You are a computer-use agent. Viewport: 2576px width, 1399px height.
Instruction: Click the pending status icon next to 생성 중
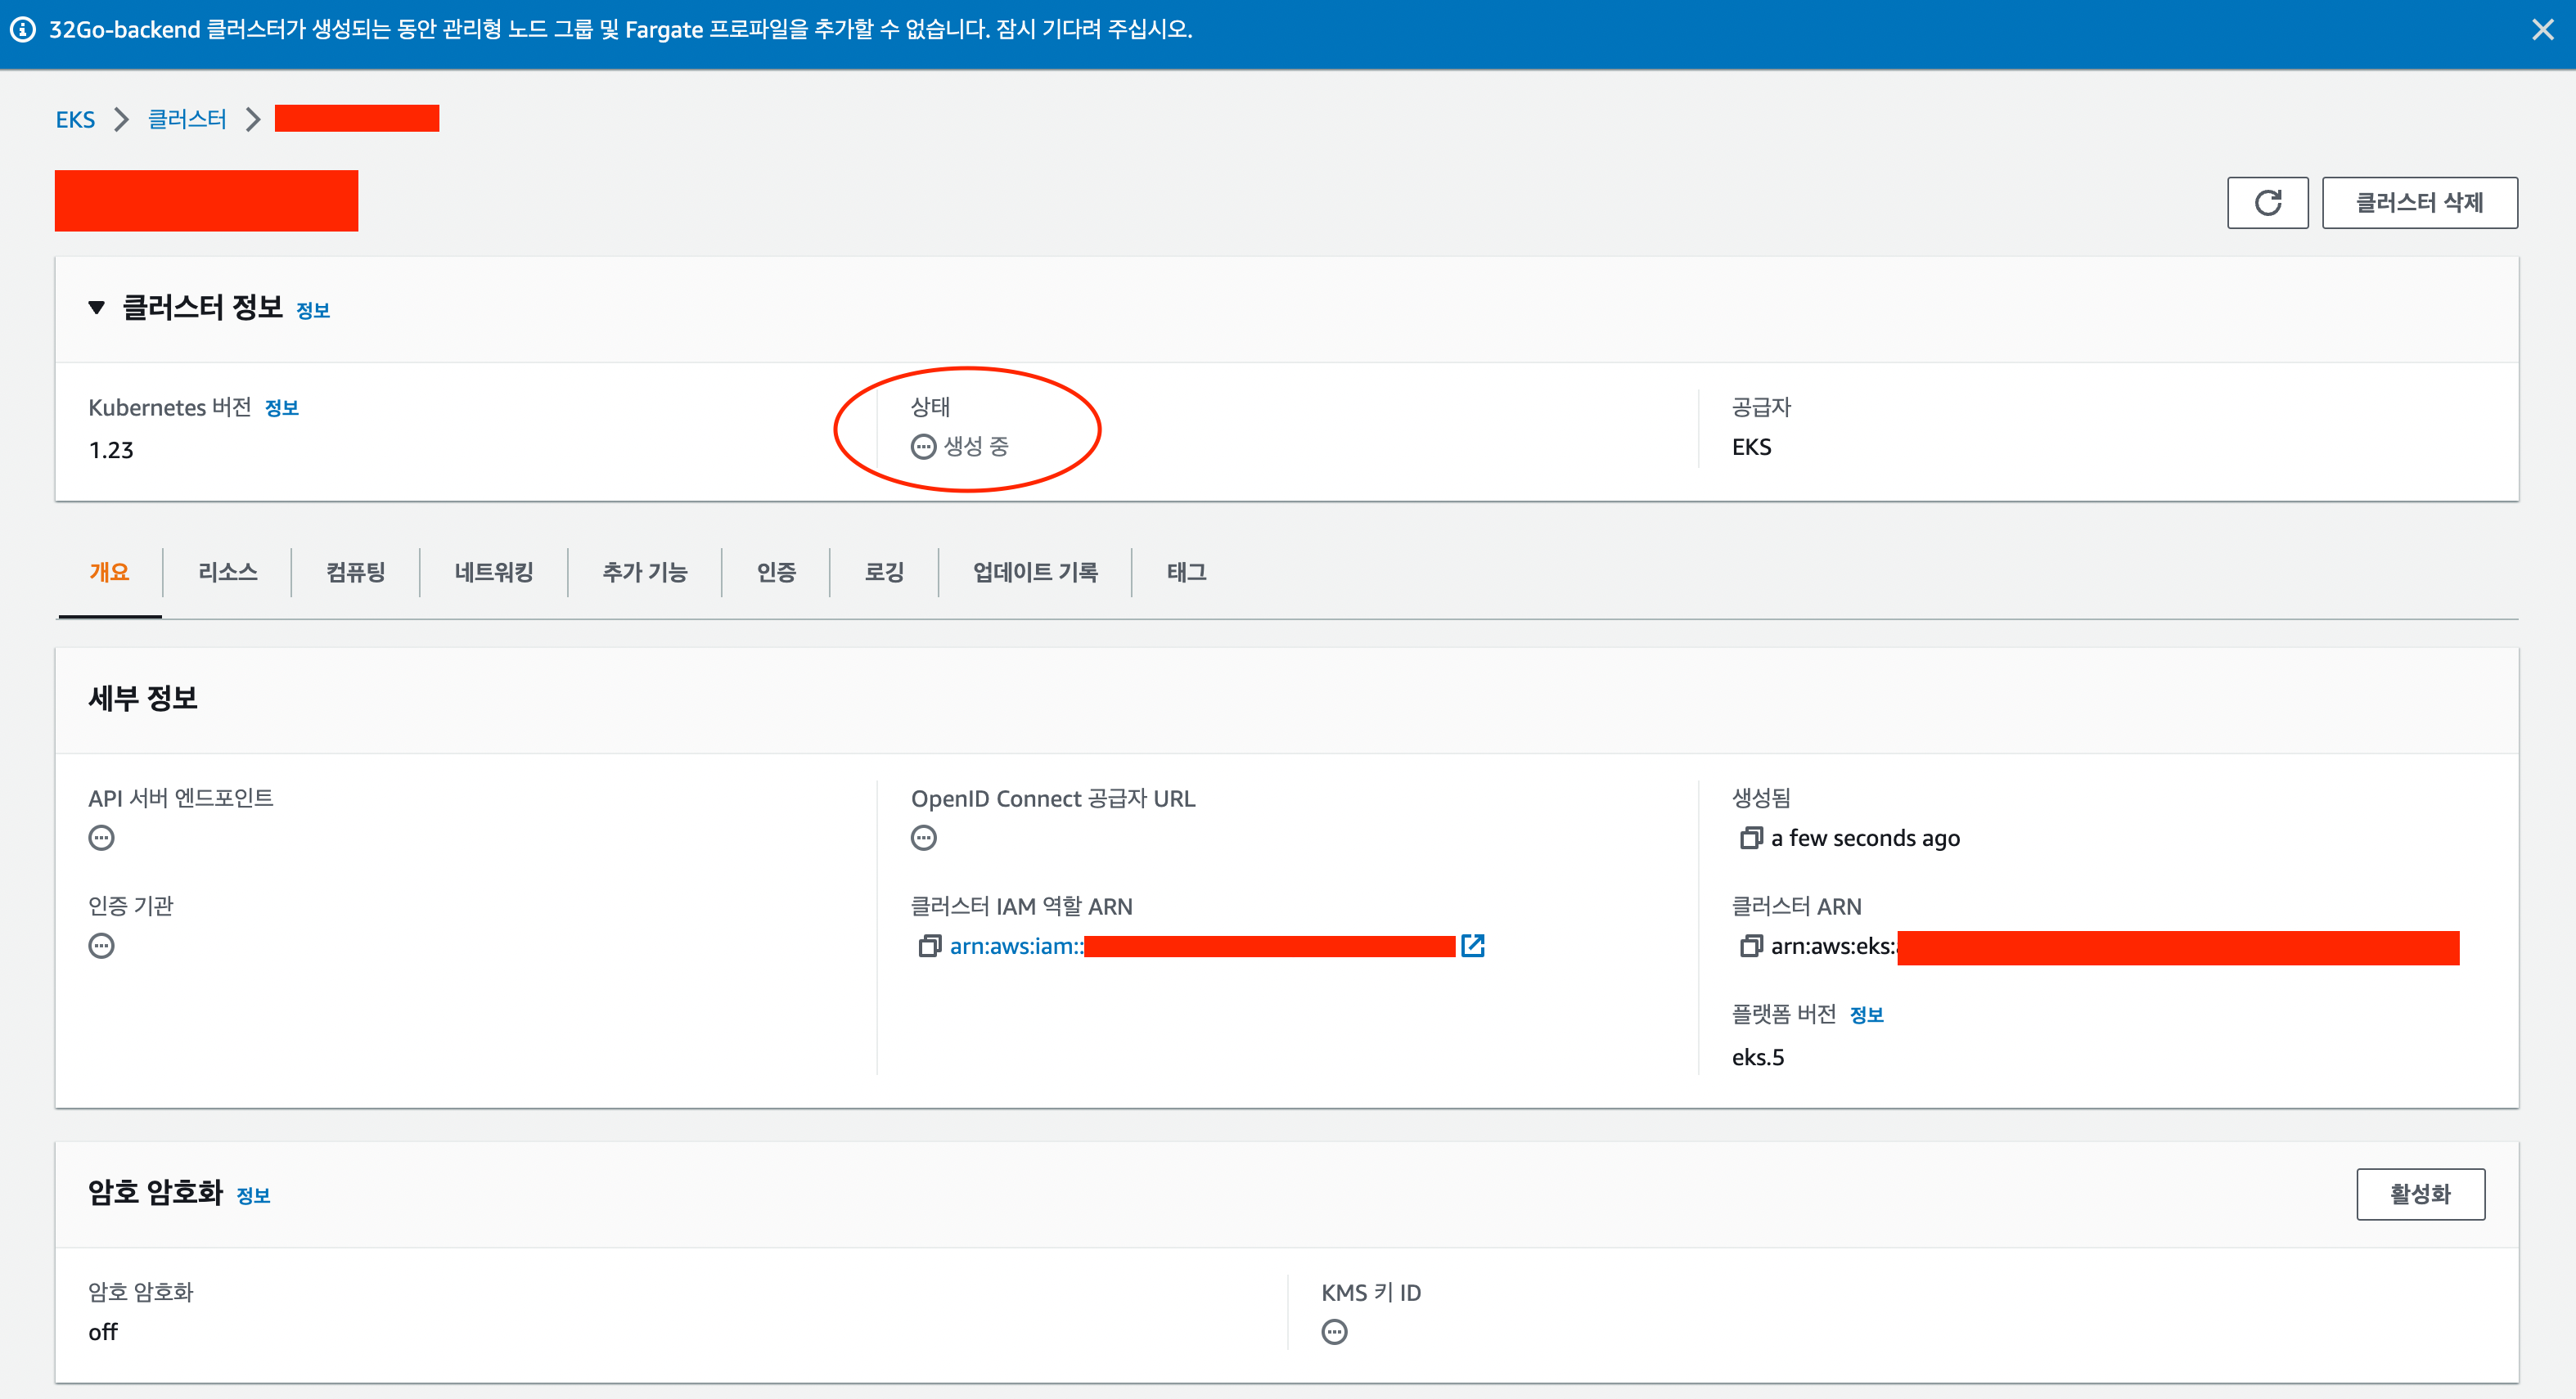tap(923, 447)
